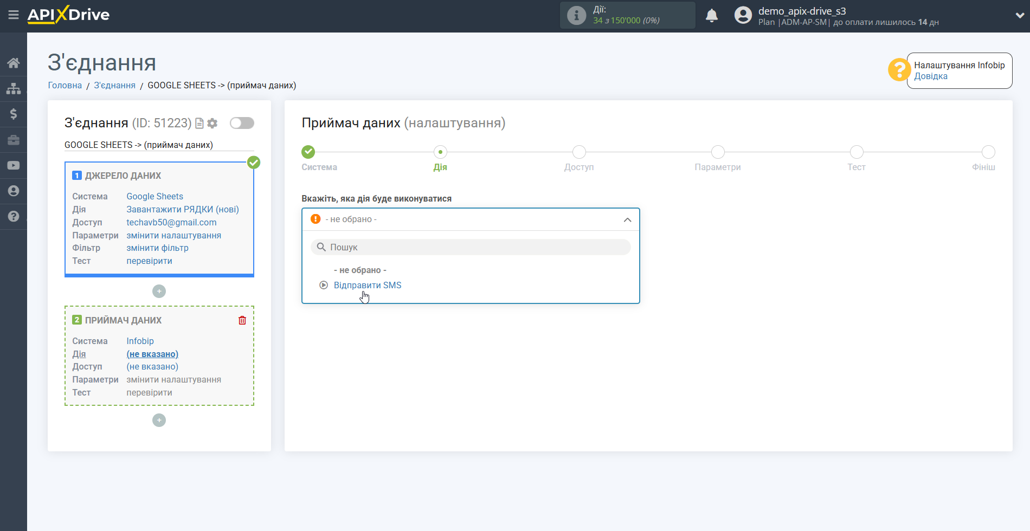
Task: Add a block after the data receiver
Action: (159, 420)
